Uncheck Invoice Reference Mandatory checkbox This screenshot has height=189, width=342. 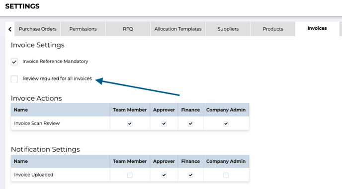14,62
